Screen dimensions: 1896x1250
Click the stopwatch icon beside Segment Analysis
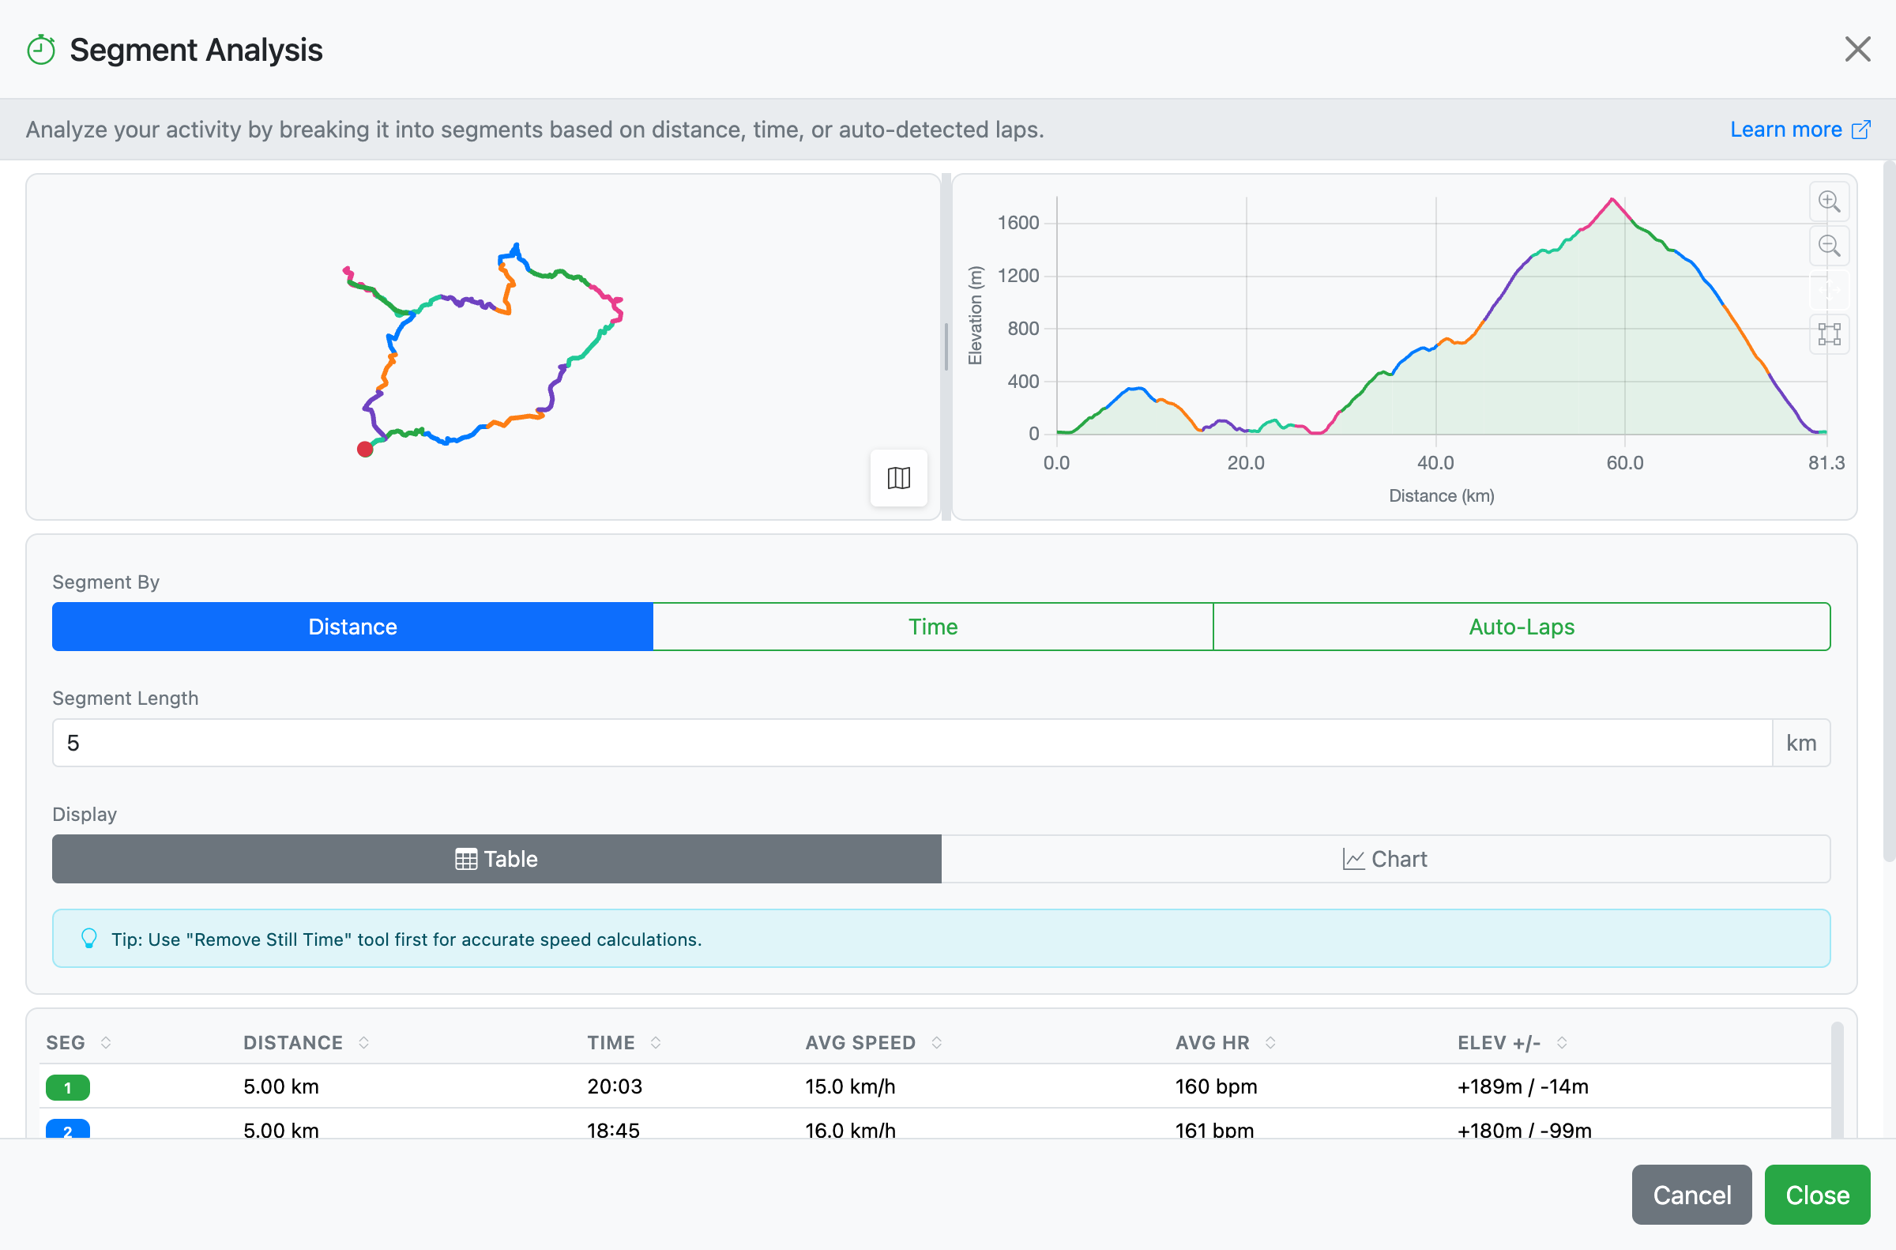pos(40,50)
